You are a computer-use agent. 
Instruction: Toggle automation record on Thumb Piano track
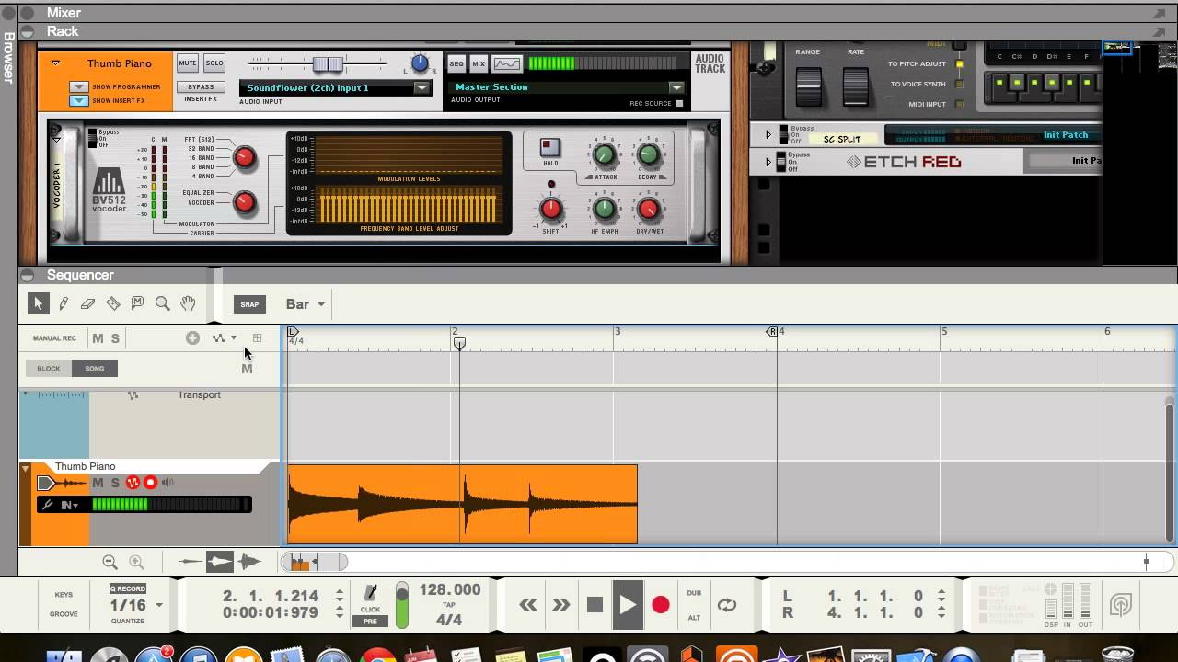click(133, 483)
